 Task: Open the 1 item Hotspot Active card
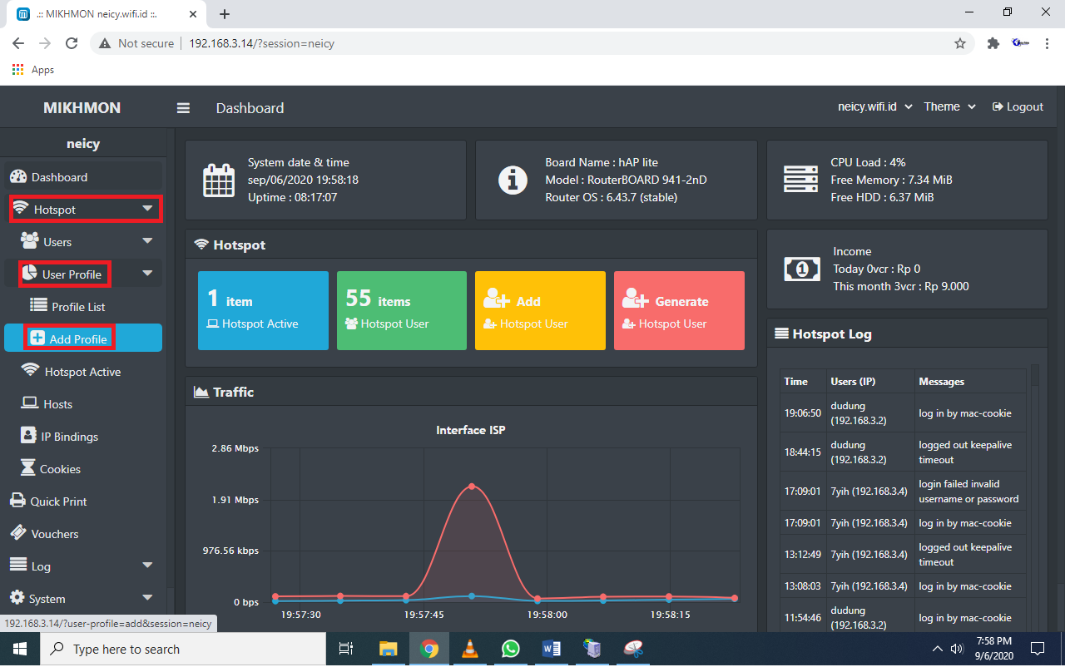[x=263, y=310]
